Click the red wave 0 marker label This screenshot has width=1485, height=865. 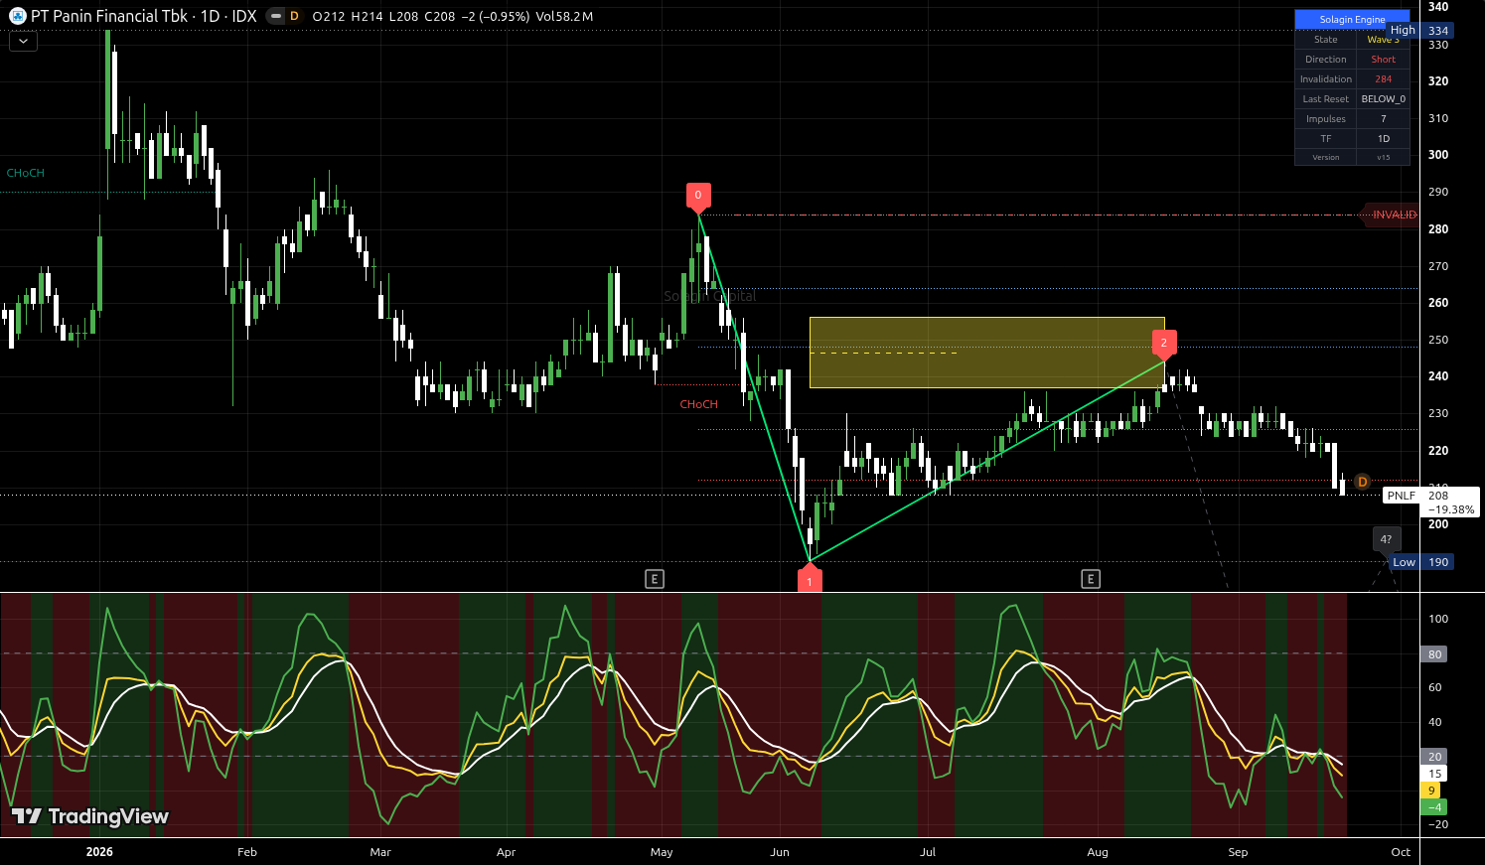click(x=697, y=197)
